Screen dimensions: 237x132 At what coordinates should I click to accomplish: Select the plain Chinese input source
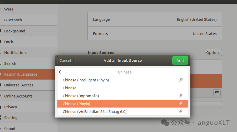click(x=122, y=88)
